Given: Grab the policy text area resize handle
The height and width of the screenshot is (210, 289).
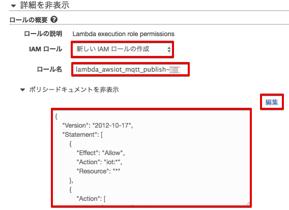Looking at the screenshot, I should [x=248, y=203].
